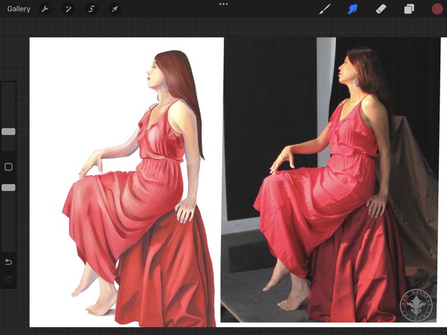Open the Layers panel
The image size is (447, 335).
coord(409,9)
